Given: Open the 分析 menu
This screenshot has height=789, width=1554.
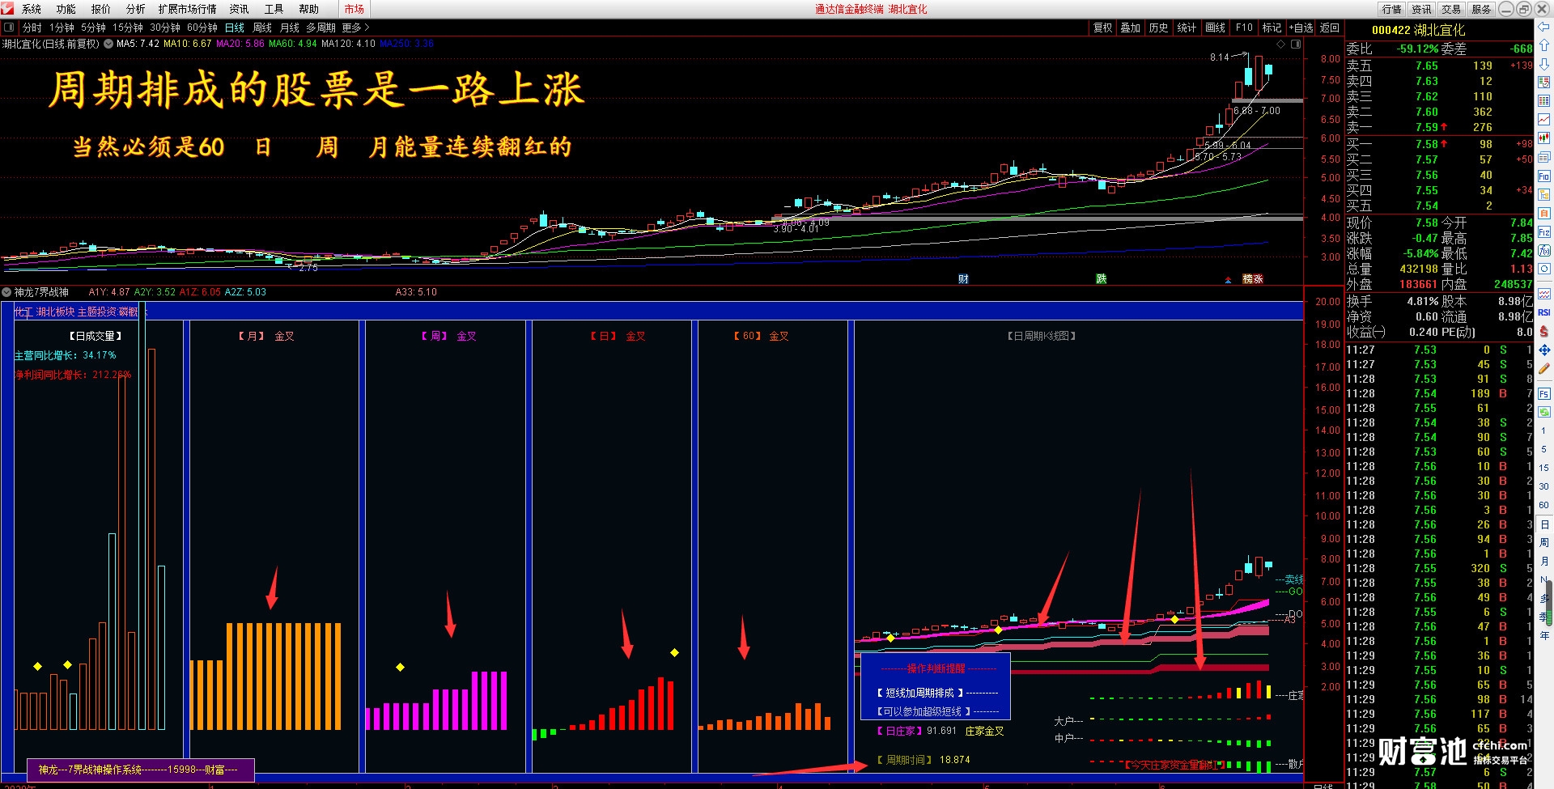Looking at the screenshot, I should 136,9.
